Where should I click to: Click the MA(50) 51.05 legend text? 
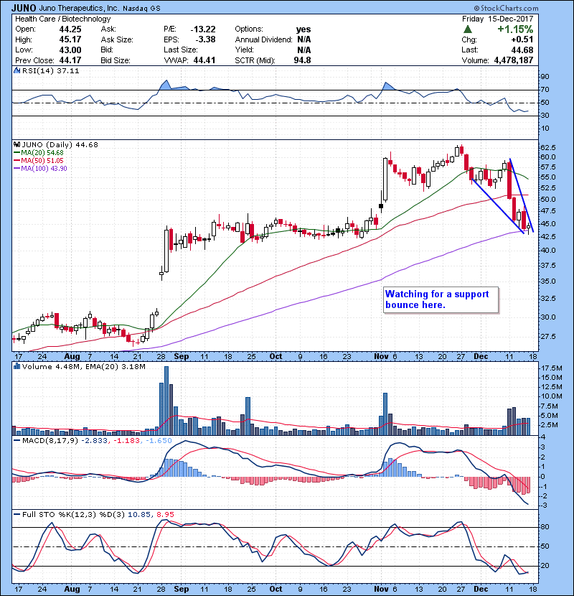point(42,161)
